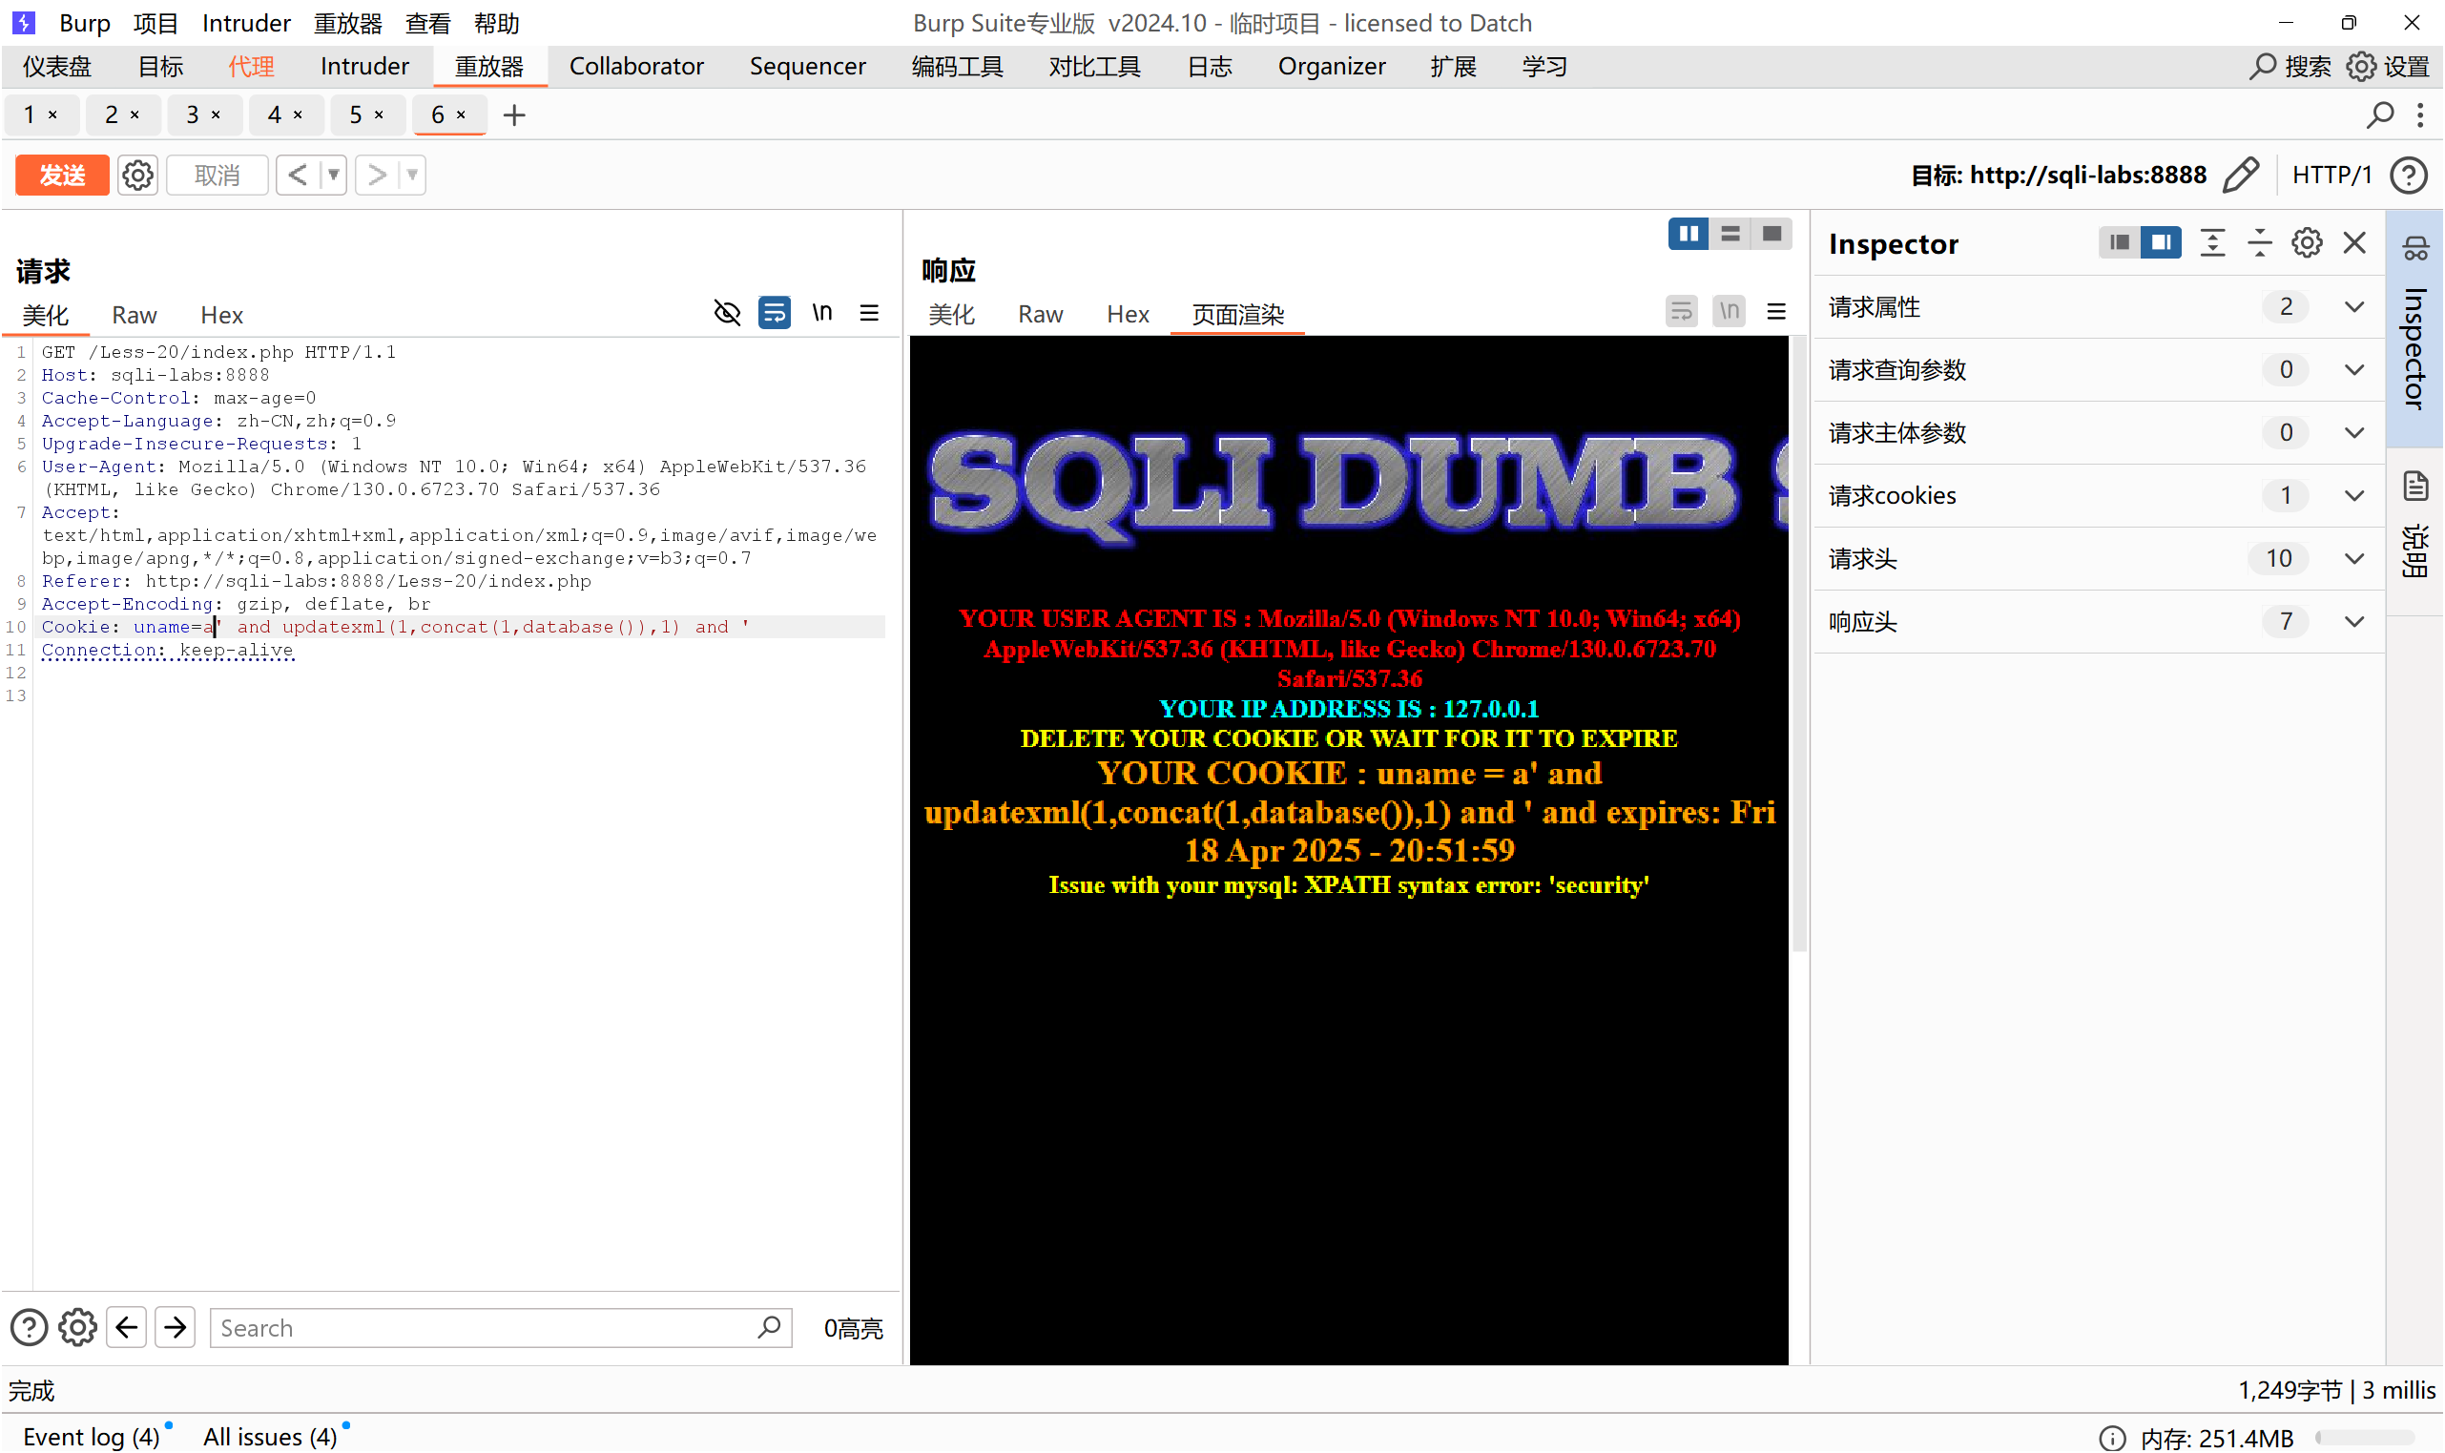Viewport: 2445px width, 1453px height.
Task: Open the request editor hamburger menu
Action: (869, 313)
